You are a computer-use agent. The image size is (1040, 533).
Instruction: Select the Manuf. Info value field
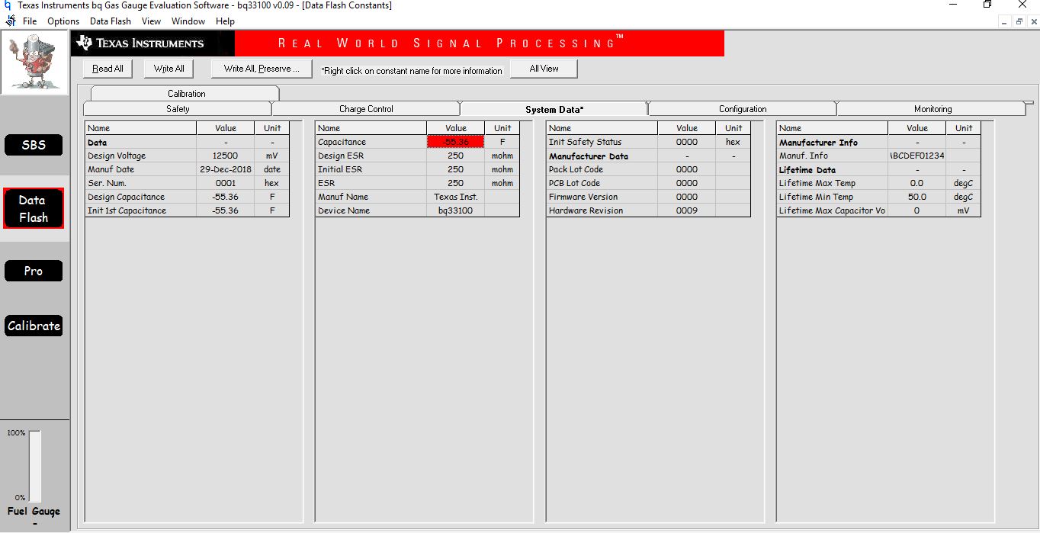(x=916, y=156)
